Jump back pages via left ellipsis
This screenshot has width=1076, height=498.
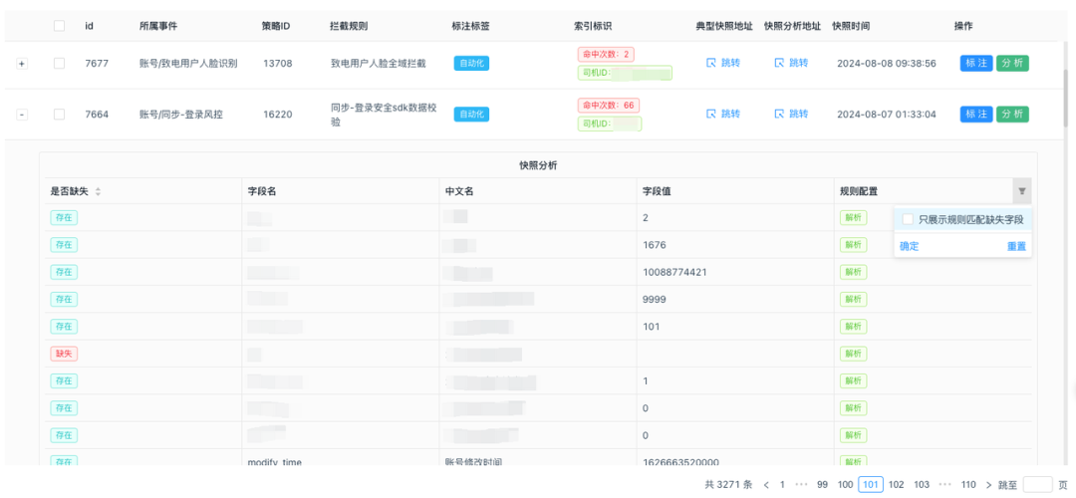click(x=801, y=485)
